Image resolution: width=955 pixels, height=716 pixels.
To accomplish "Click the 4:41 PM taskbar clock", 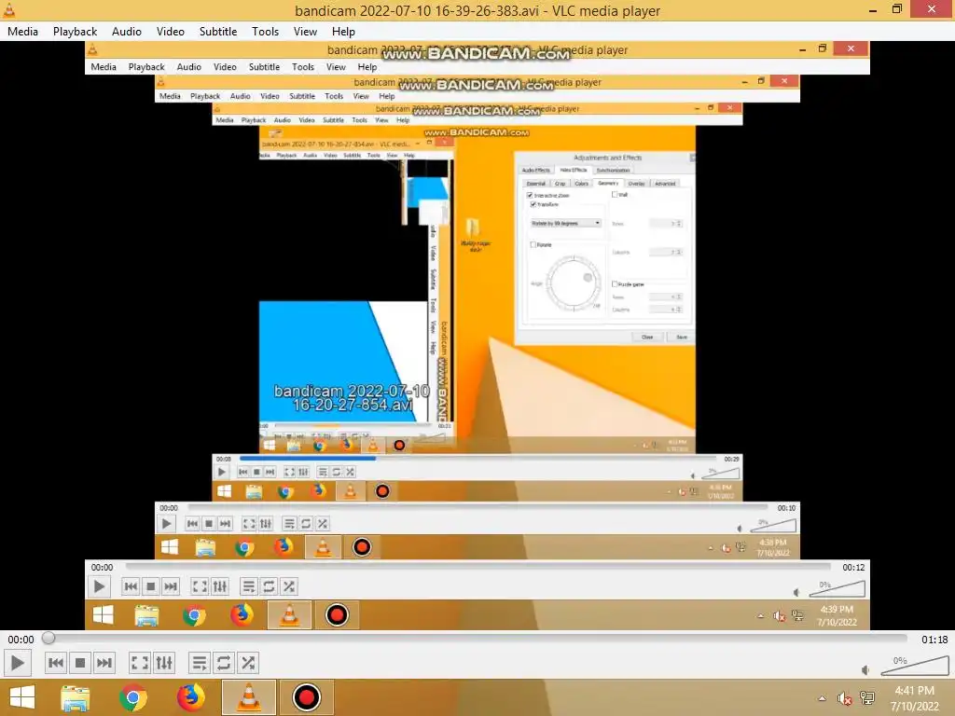I will (x=915, y=698).
